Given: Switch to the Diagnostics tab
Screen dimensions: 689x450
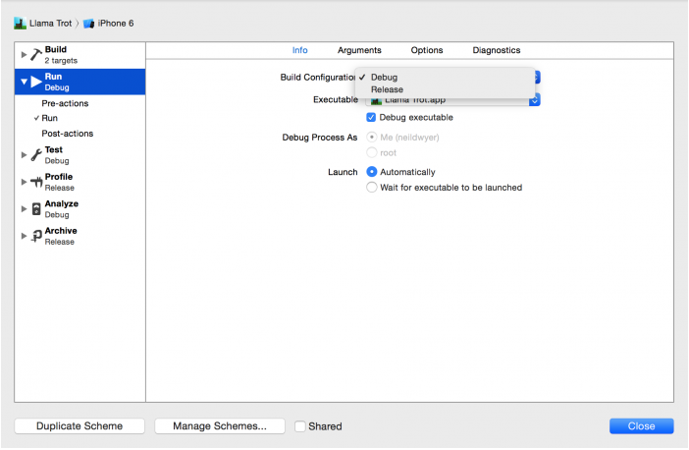Looking at the screenshot, I should click(497, 50).
